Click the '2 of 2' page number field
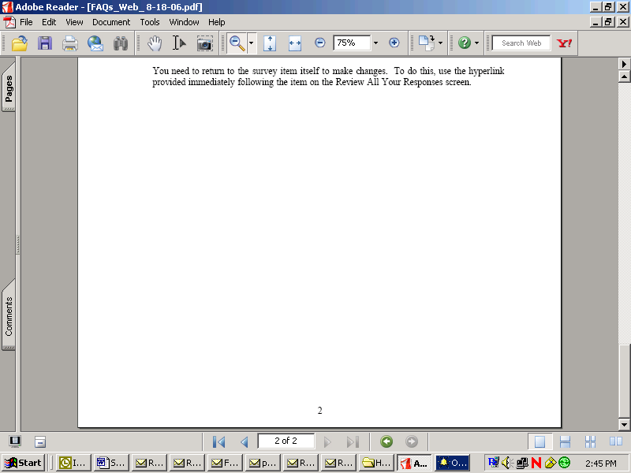The width and height of the screenshot is (631, 473). click(x=286, y=441)
